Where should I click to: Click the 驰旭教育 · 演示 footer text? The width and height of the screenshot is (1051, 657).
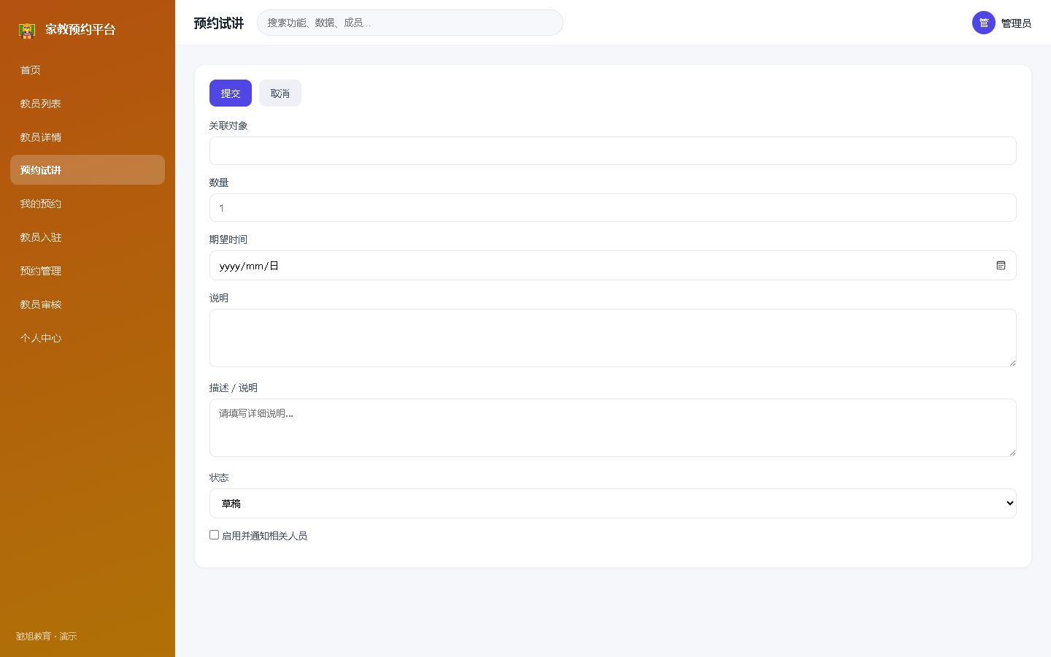tap(47, 637)
